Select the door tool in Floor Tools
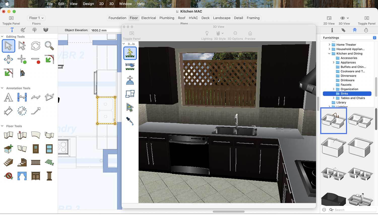The width and height of the screenshot is (378, 216). click(36, 149)
